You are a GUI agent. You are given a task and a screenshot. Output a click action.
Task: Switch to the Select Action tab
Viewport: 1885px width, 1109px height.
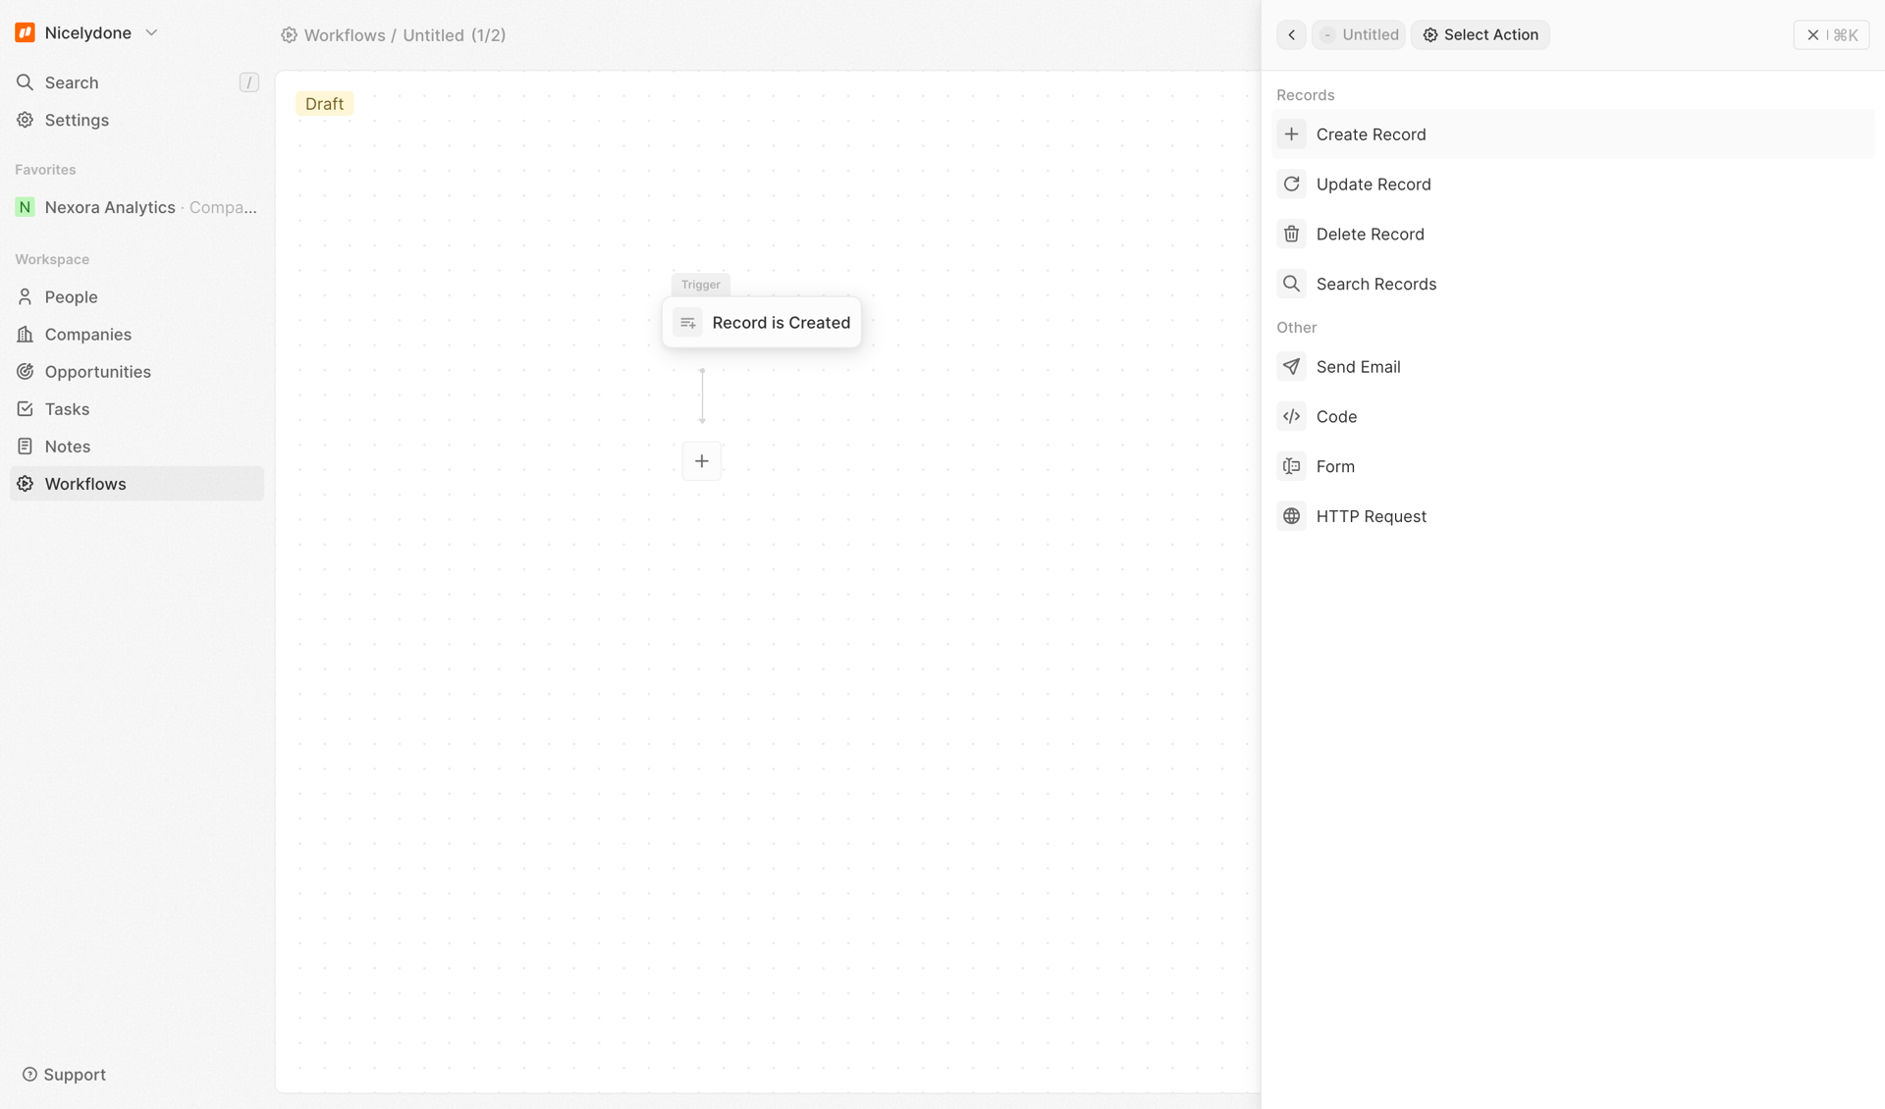coord(1481,34)
